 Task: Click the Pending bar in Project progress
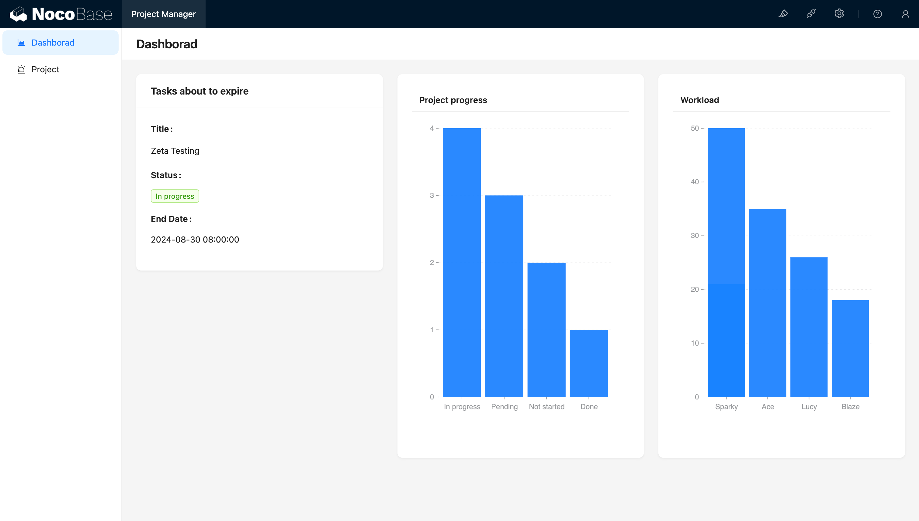click(x=504, y=296)
